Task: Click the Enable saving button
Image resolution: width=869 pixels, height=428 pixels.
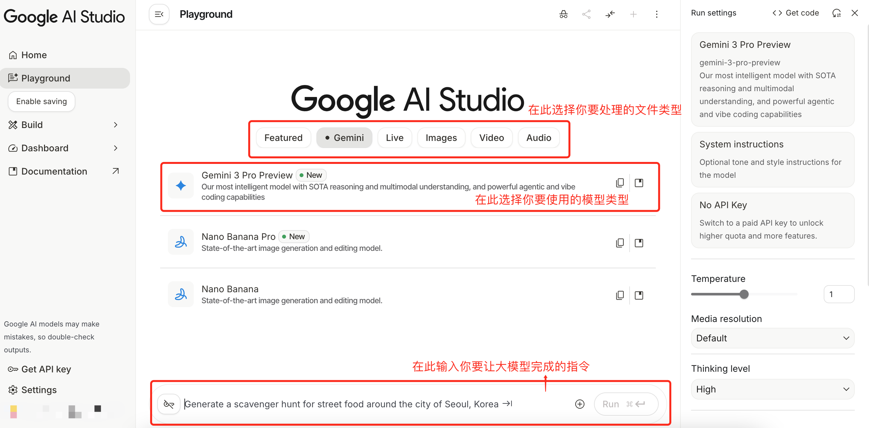Action: pyautogui.click(x=41, y=102)
